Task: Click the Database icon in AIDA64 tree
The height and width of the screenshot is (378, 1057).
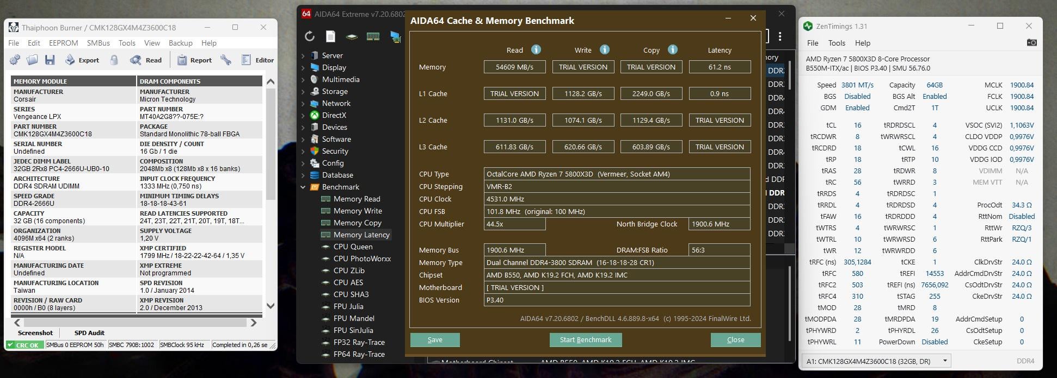Action: (x=314, y=175)
